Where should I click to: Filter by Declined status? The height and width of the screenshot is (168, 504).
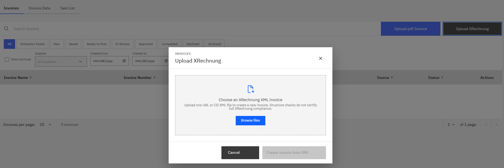pos(193,44)
